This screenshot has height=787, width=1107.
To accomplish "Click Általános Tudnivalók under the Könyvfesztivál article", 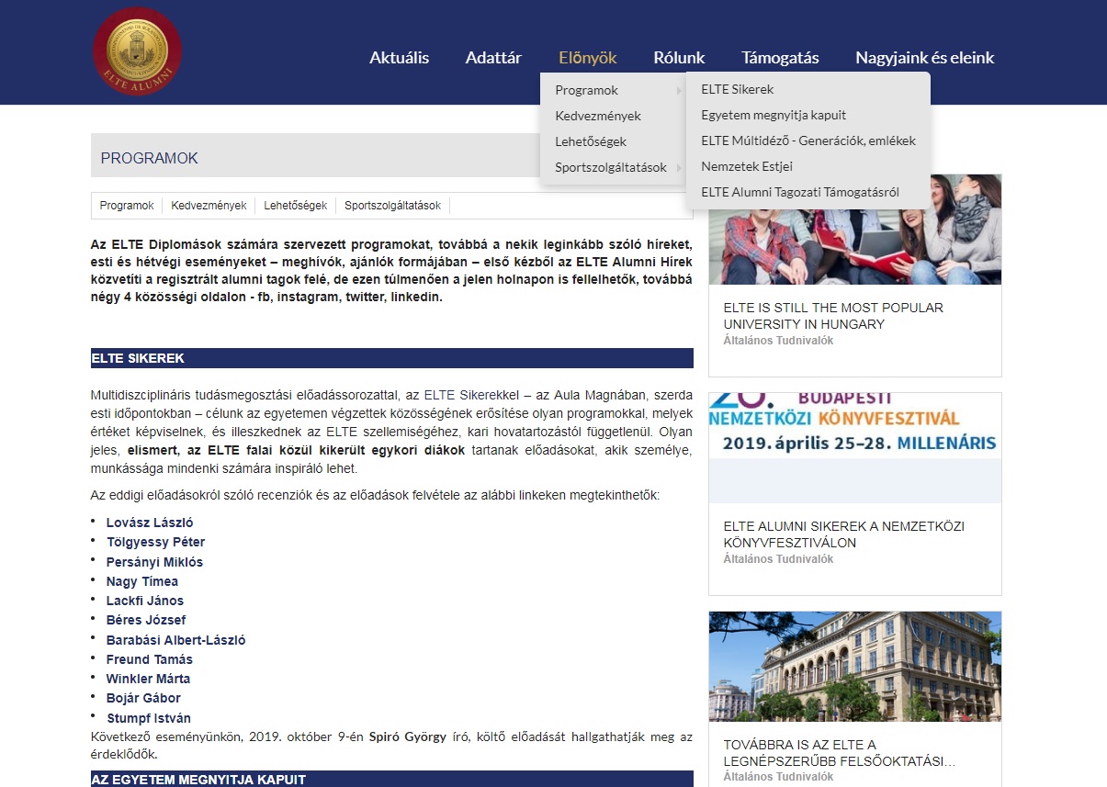I will 778,559.
